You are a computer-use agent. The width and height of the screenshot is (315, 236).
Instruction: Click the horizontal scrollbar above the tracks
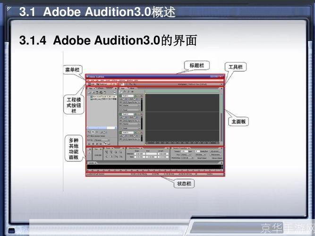point(182,91)
